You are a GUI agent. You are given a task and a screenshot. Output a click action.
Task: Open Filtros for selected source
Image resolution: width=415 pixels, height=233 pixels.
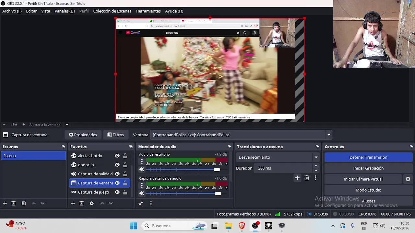click(116, 135)
